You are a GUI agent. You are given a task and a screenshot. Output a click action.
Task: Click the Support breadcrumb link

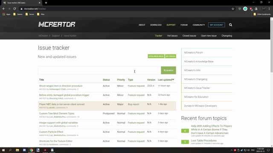coord(56,36)
